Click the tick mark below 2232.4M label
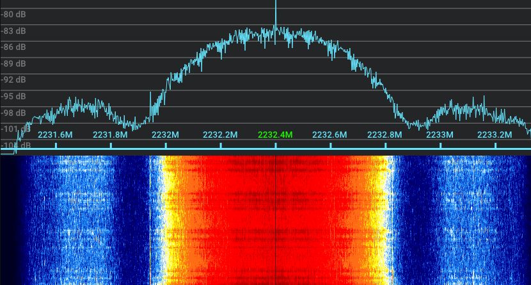Viewport: 531px width, 285px height. pyautogui.click(x=275, y=146)
